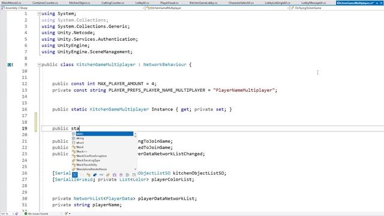384x216 pixels.
Task: Open the LobbyMessageUI.cs tab
Action: pyautogui.click(x=313, y=2)
